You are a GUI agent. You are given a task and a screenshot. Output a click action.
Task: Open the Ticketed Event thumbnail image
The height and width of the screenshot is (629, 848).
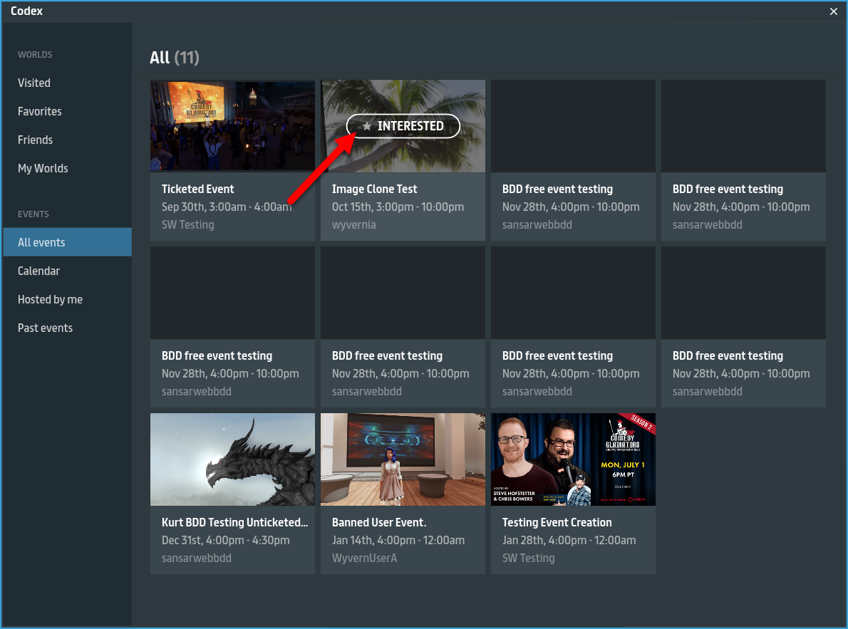[x=232, y=125]
